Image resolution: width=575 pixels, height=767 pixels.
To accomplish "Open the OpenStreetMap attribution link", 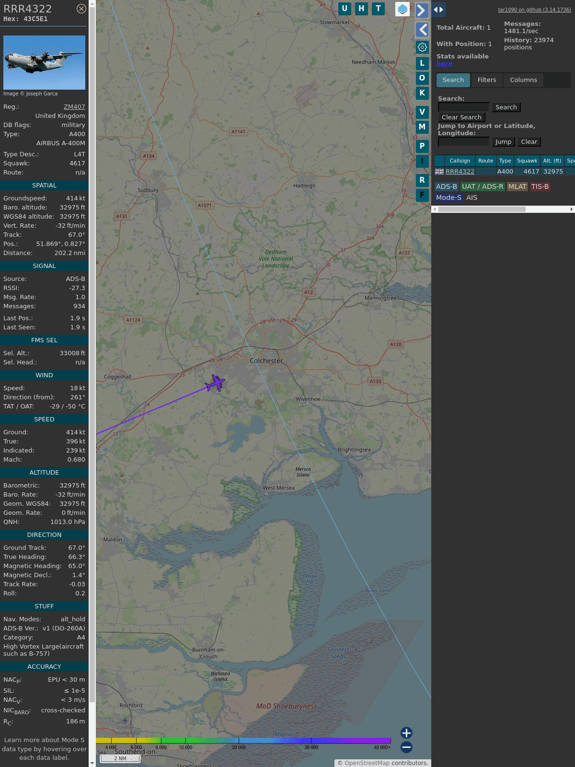I will coord(367,763).
